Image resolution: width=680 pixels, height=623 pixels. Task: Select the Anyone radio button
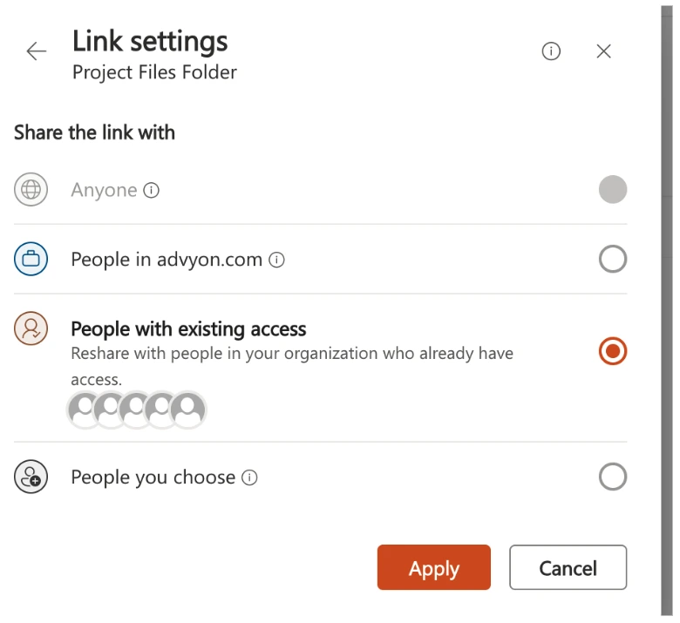613,190
